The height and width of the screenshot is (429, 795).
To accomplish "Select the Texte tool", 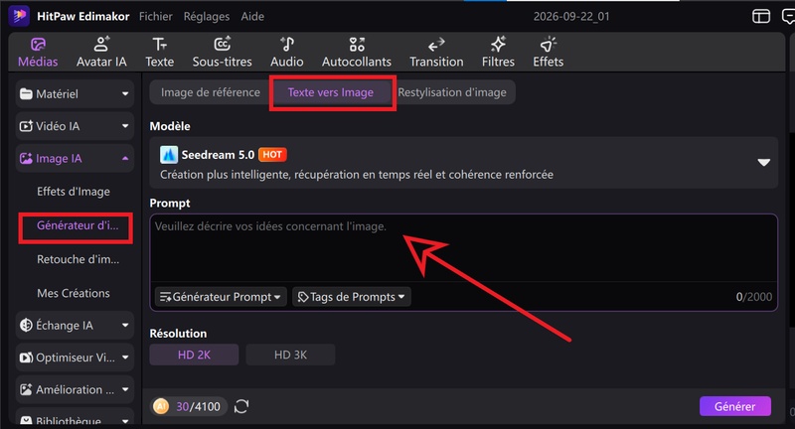I will [160, 53].
